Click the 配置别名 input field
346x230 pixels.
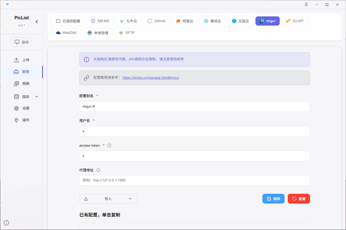point(194,106)
